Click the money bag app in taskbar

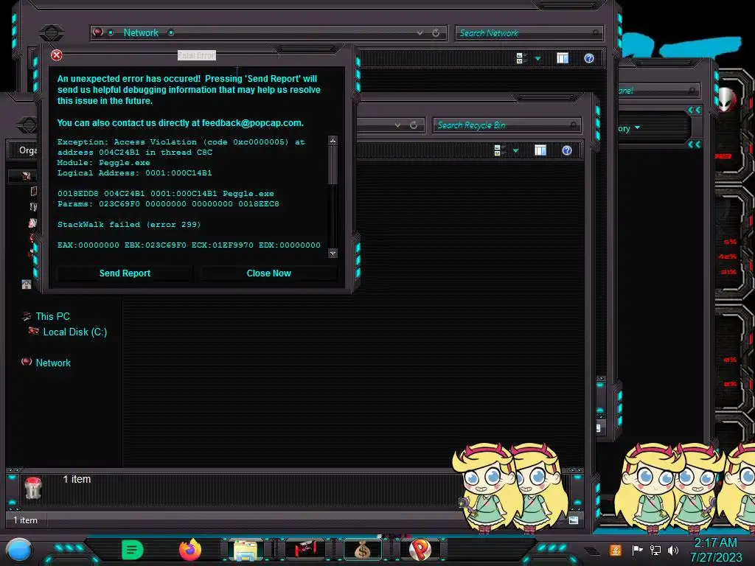(362, 550)
